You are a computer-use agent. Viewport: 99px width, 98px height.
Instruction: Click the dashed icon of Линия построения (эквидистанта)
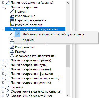click(x=8, y=78)
